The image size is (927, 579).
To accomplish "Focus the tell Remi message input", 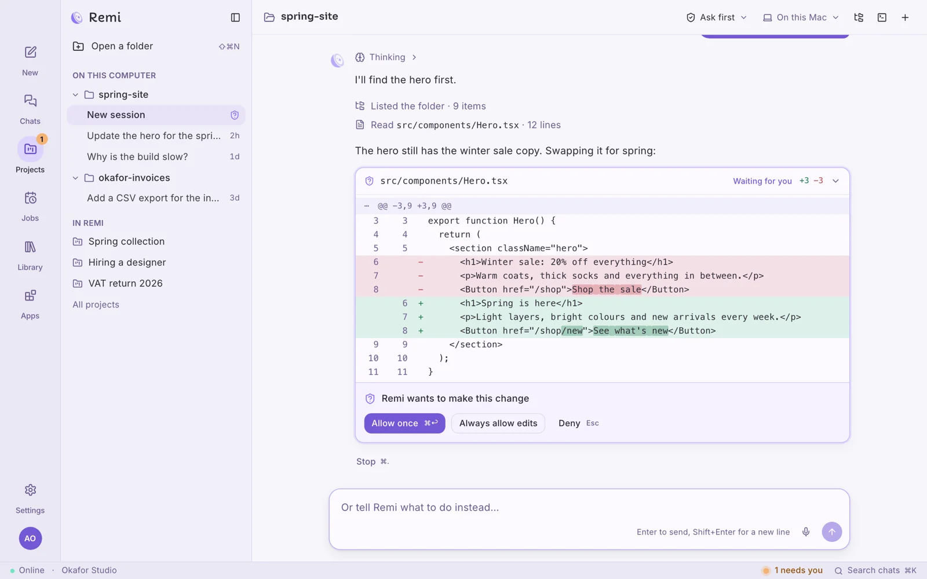I will point(589,508).
